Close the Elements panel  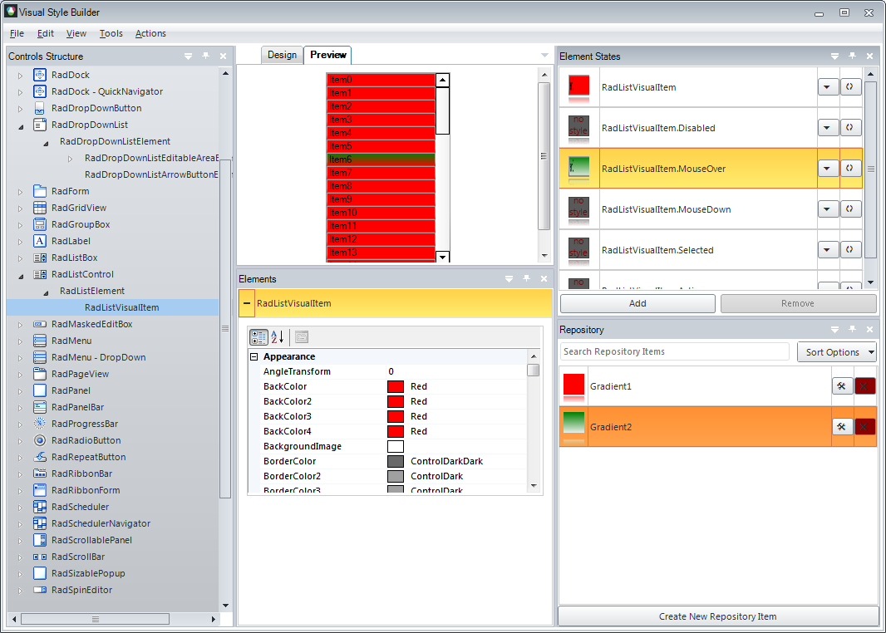544,278
